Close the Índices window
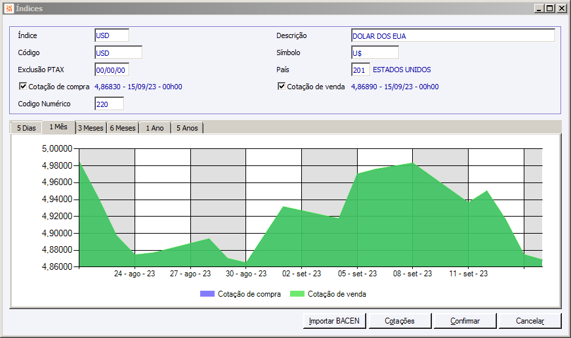The image size is (571, 338). (562, 9)
